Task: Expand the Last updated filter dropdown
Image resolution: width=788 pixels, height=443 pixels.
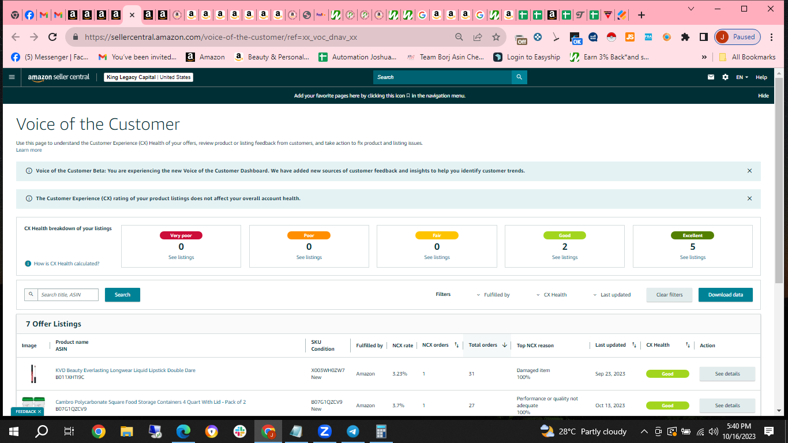Action: (x=612, y=295)
